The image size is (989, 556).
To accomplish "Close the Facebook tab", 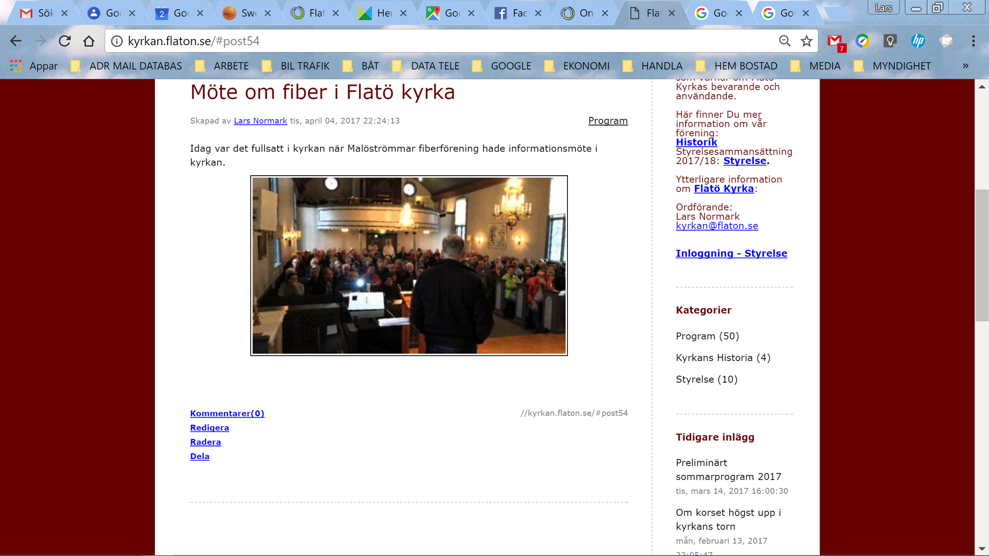I will click(x=538, y=14).
